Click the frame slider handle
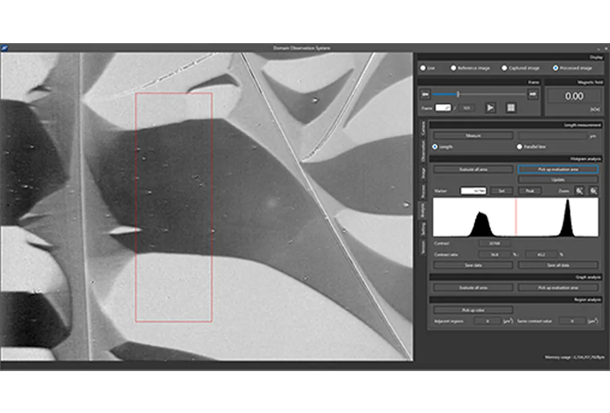 (458, 94)
